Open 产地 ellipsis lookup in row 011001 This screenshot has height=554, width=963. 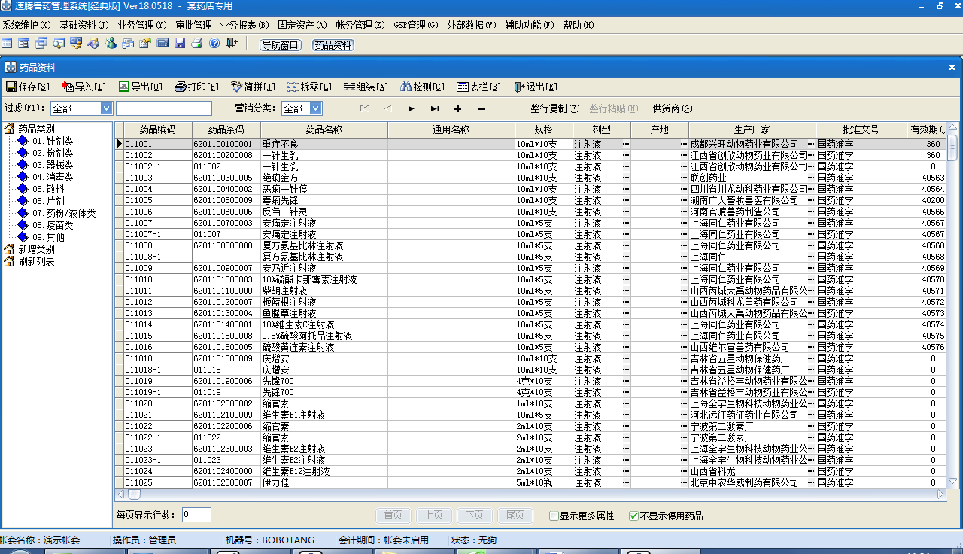[683, 144]
